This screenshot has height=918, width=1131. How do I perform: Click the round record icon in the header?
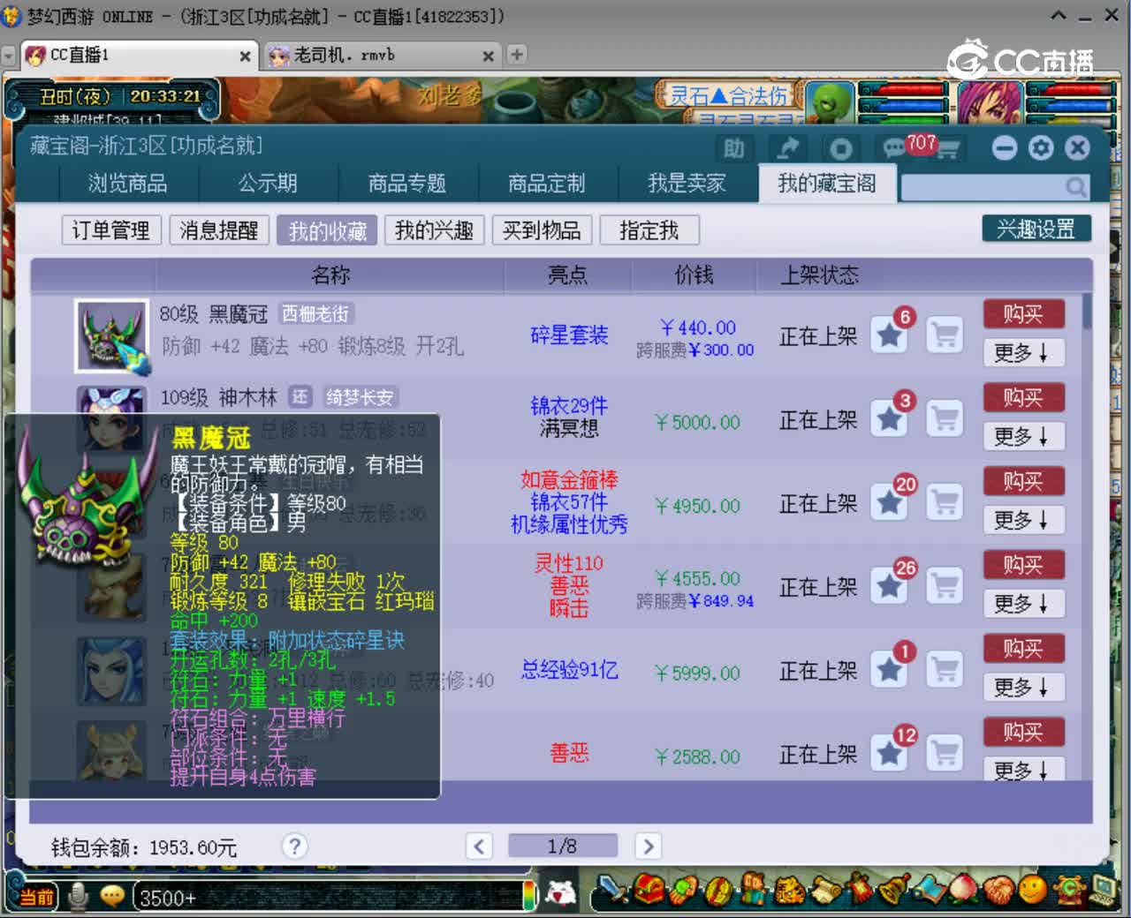click(840, 148)
